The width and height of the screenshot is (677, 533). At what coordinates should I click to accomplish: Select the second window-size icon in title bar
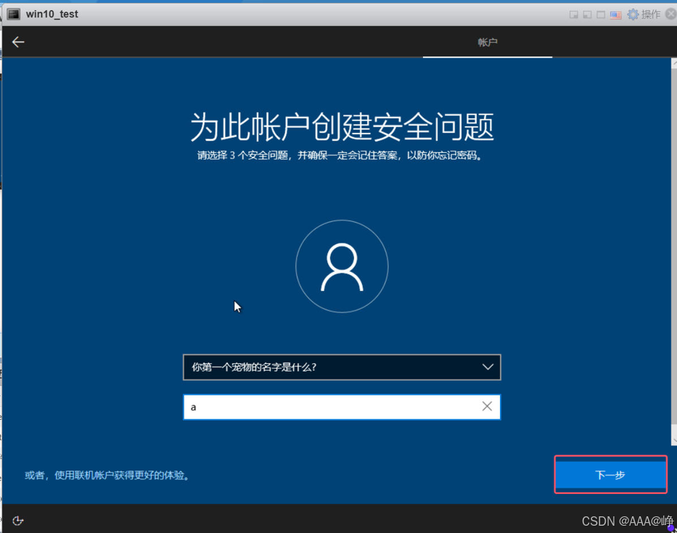(587, 15)
